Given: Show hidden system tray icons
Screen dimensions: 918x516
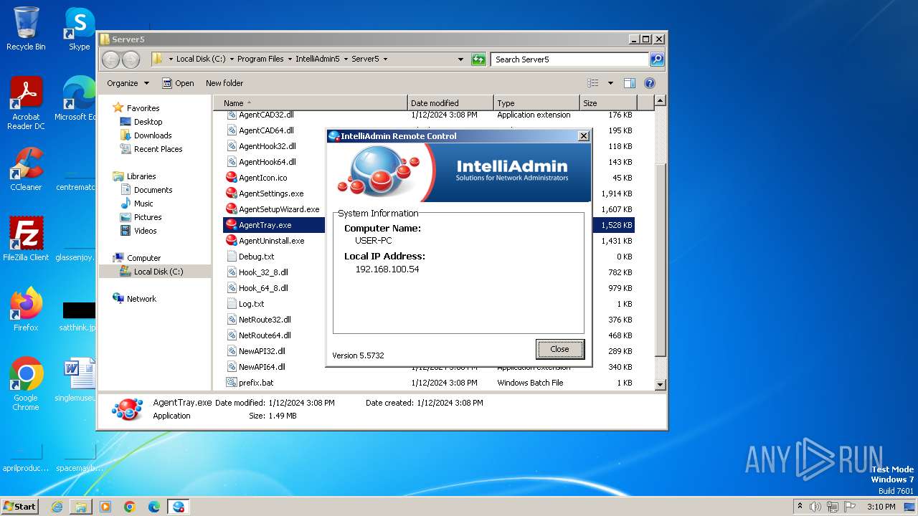Looking at the screenshot, I should pos(800,507).
